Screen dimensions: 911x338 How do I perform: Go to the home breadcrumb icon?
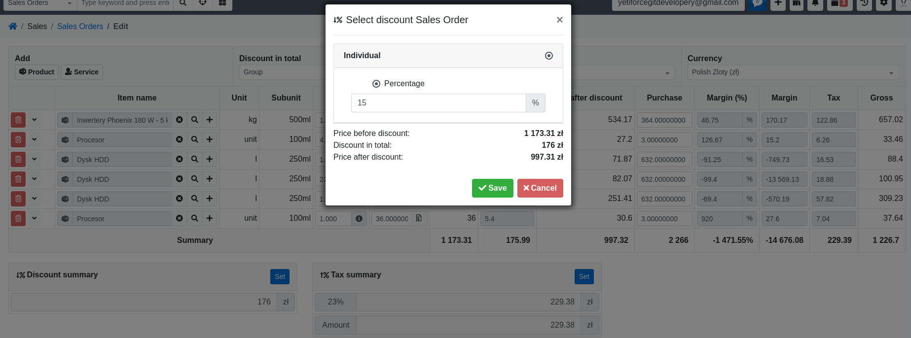[x=13, y=26]
